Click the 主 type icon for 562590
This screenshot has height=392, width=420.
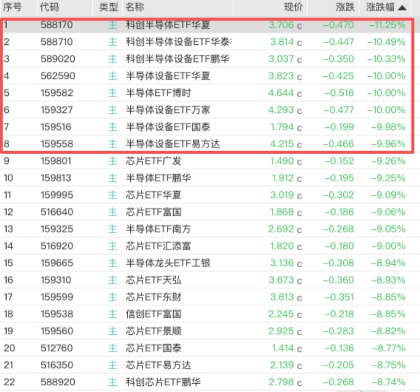click(113, 76)
